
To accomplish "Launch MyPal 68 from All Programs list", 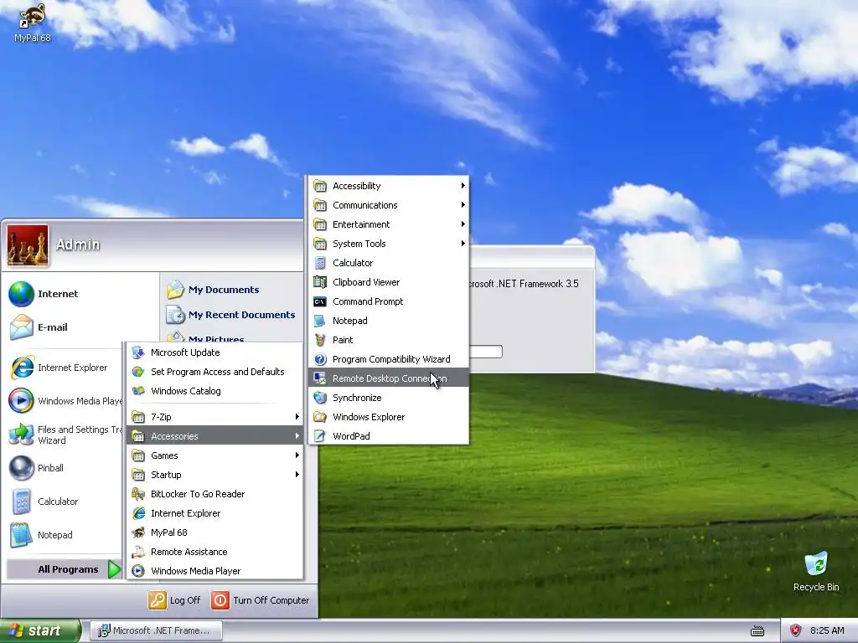I will pyautogui.click(x=214, y=532).
